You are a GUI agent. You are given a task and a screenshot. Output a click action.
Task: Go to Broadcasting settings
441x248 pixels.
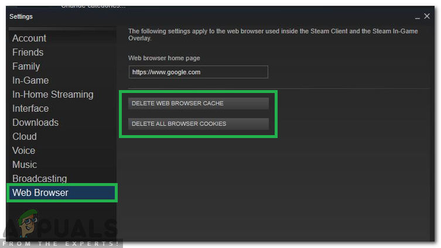pyautogui.click(x=40, y=178)
